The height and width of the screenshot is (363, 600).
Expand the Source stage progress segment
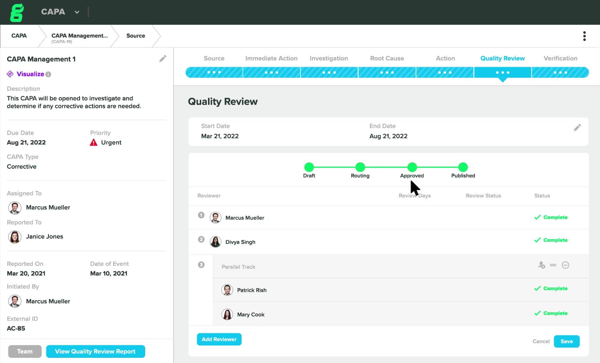214,72
